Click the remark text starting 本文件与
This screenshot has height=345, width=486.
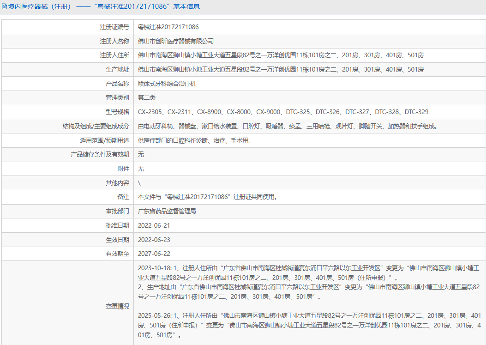point(208,197)
